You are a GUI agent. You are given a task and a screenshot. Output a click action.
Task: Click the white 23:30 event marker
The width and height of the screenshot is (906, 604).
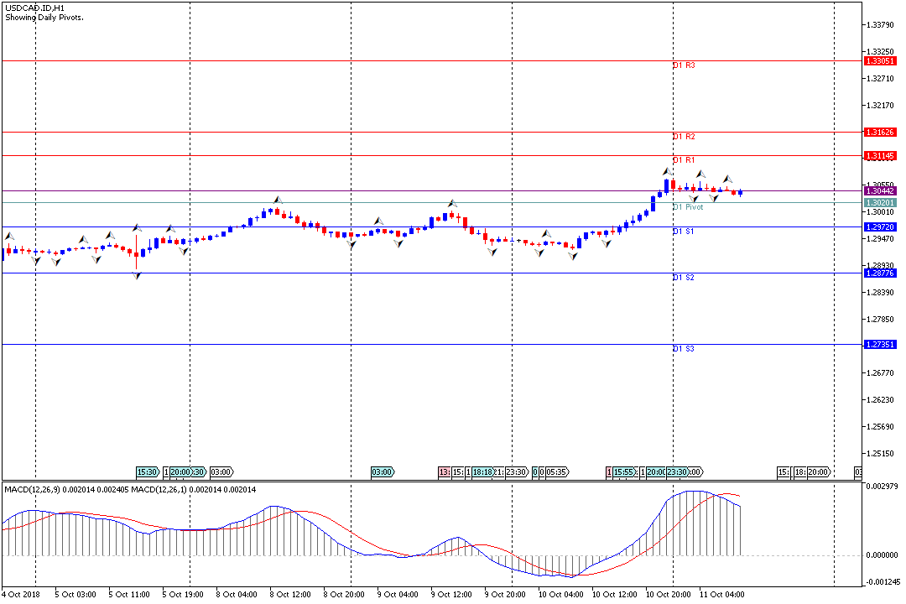517,472
